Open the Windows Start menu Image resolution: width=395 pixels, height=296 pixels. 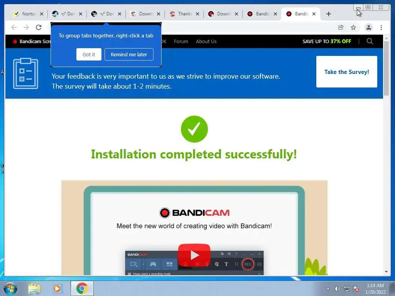tap(10, 288)
